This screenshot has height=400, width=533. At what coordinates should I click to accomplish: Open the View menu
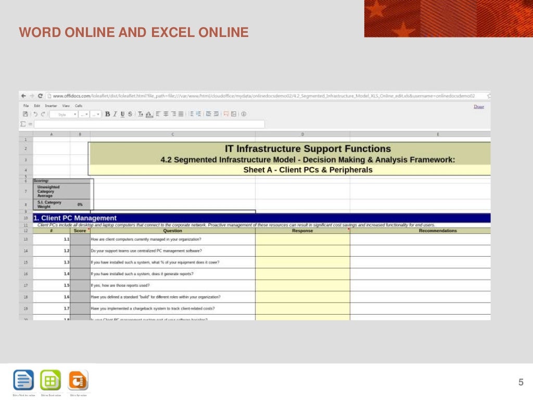pos(66,106)
